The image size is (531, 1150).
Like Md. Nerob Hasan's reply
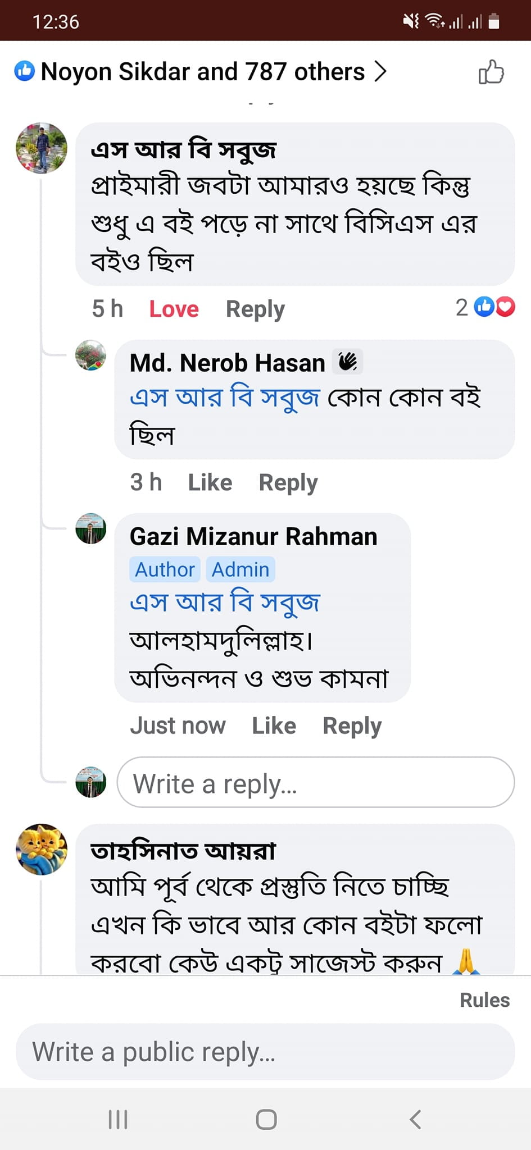(x=210, y=482)
